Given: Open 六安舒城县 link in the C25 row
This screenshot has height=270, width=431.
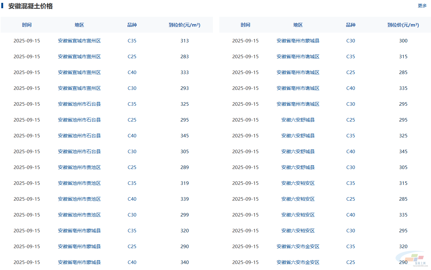Looking at the screenshot, I should pos(298,120).
